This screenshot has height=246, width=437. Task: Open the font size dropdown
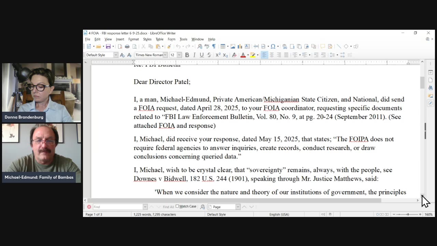[179, 55]
